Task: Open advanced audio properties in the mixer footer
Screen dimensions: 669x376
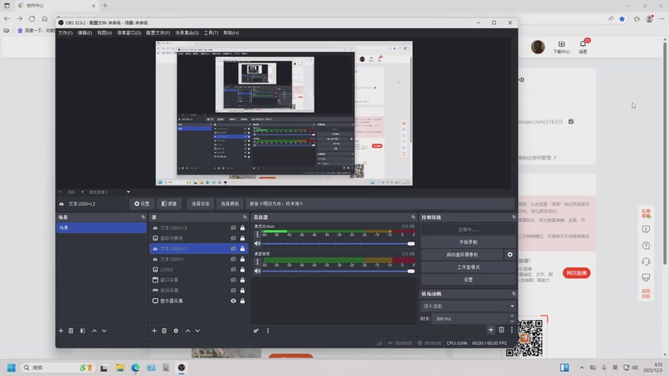Action: click(256, 331)
